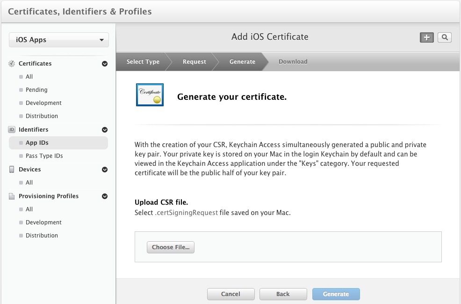The image size is (461, 304).
Task: Click the Devices phone icon in sidebar
Action: [12, 170]
